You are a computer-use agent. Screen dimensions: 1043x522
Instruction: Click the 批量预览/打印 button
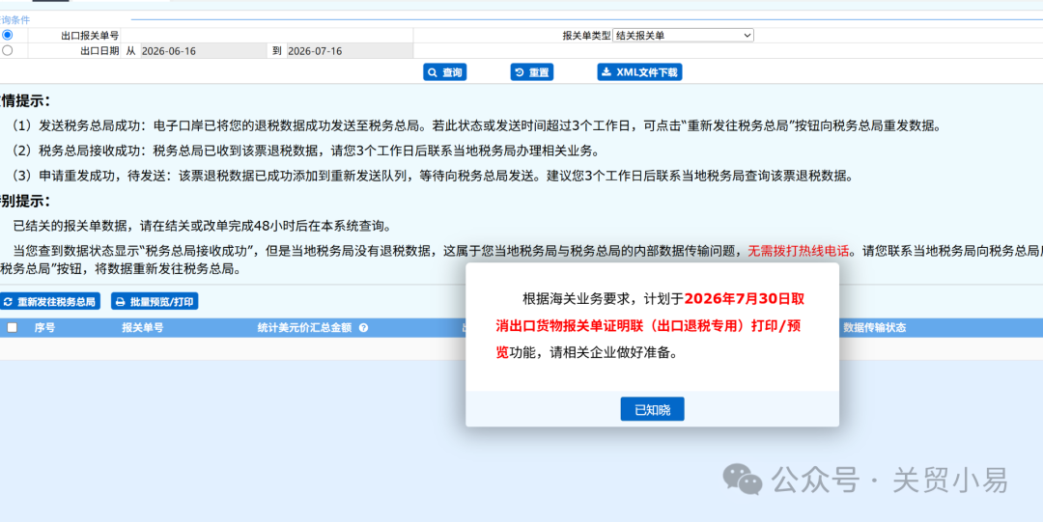[155, 301]
